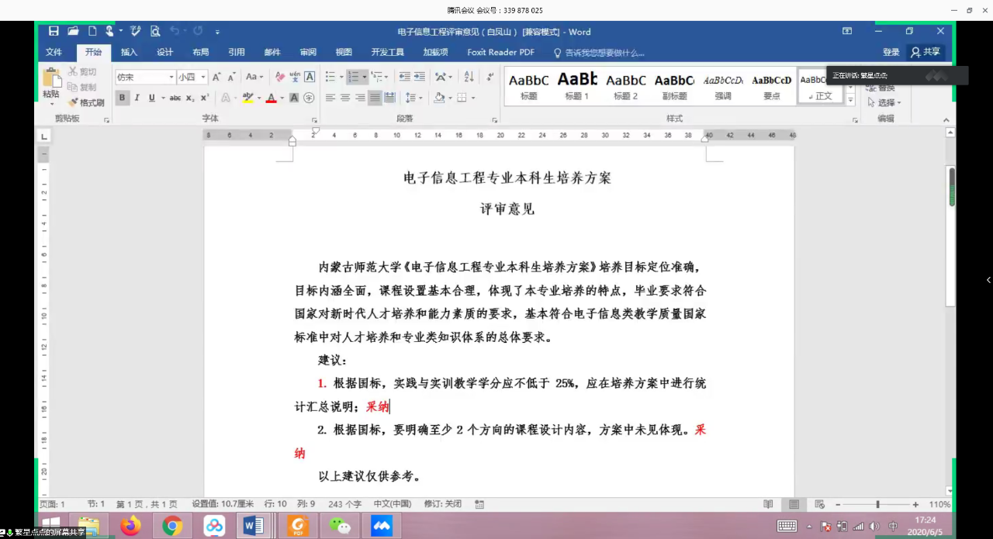Open the line spacing dropdown
The height and width of the screenshot is (539, 993).
click(413, 98)
